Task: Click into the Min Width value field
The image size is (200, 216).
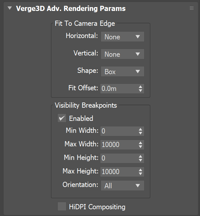Action: (x=119, y=131)
